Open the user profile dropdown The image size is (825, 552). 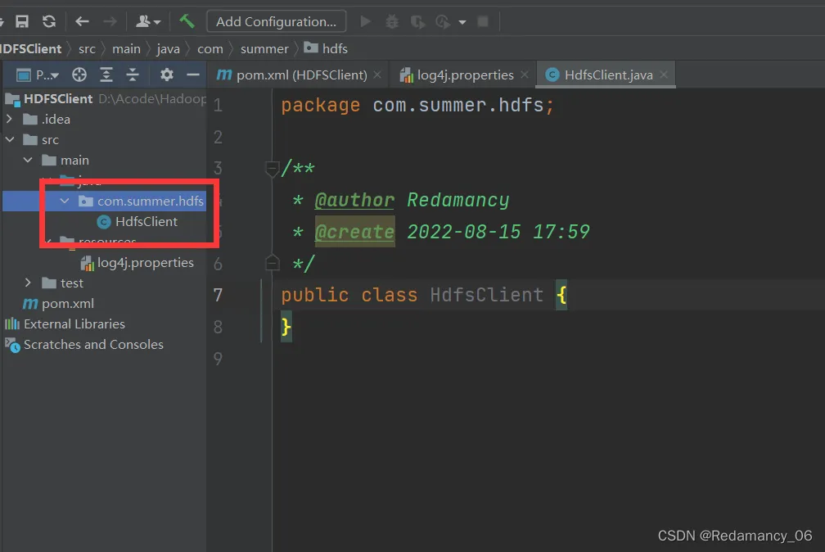click(x=148, y=21)
